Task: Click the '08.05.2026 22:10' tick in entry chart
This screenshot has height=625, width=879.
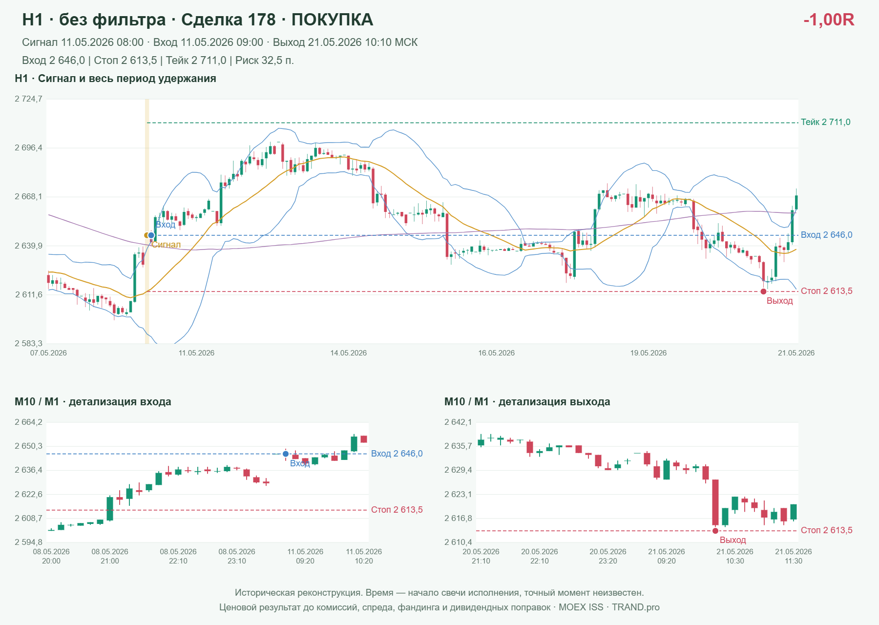Action: 178,556
